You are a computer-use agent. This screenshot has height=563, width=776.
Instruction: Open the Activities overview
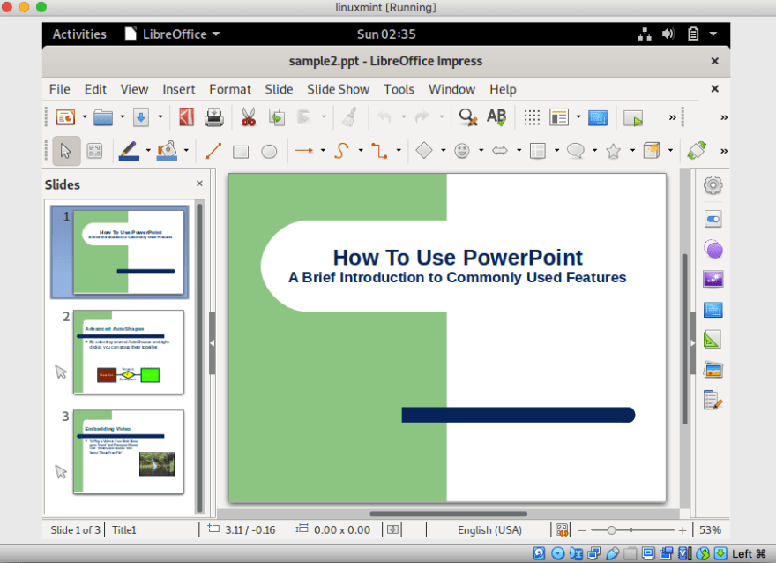click(79, 34)
